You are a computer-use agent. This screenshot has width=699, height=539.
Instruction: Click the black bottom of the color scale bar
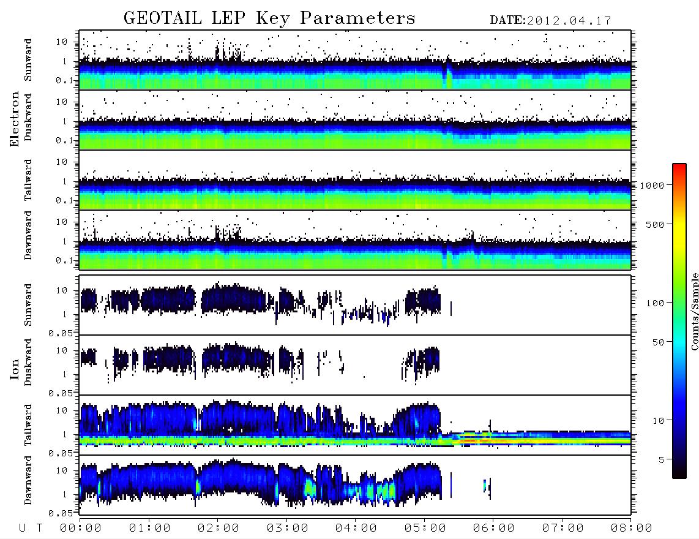679,471
